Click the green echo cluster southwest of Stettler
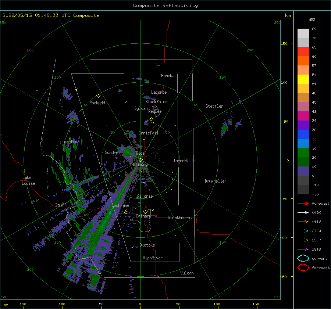 point(224,128)
